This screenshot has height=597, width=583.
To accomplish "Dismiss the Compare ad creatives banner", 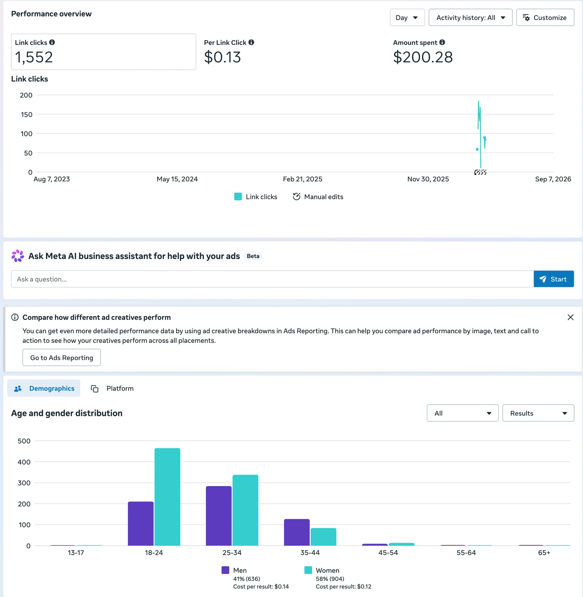I will pos(570,317).
